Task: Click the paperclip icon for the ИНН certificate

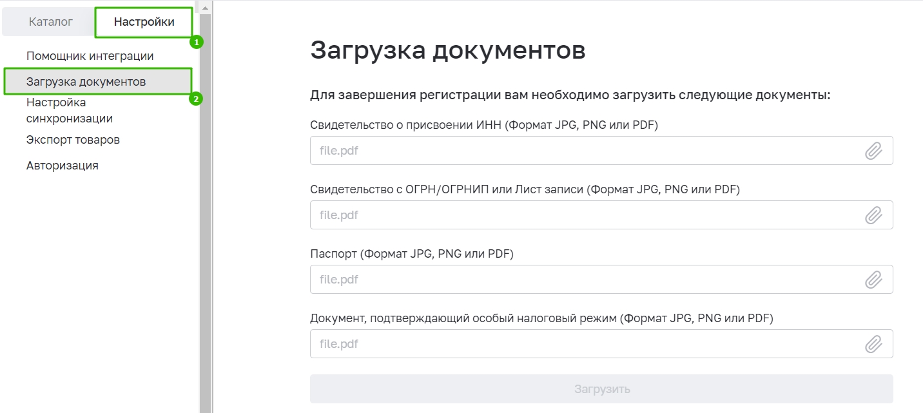Action: [x=873, y=151]
